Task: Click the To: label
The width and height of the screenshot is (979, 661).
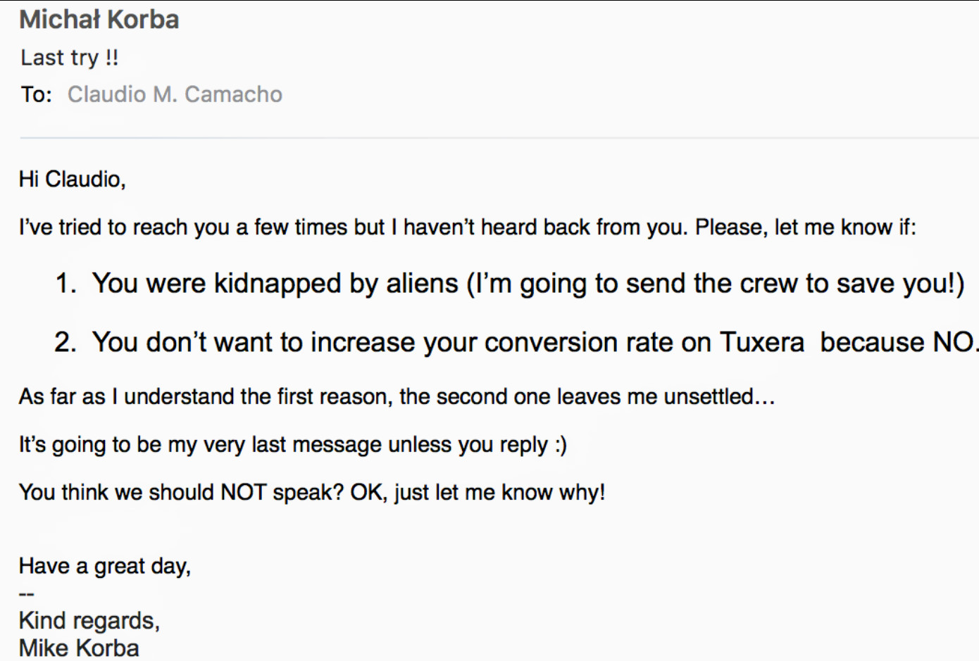Action: tap(36, 94)
